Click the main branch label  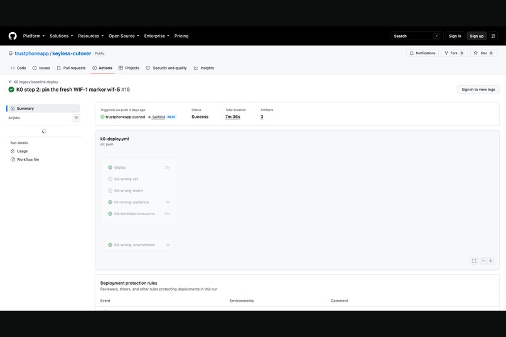tap(171, 117)
